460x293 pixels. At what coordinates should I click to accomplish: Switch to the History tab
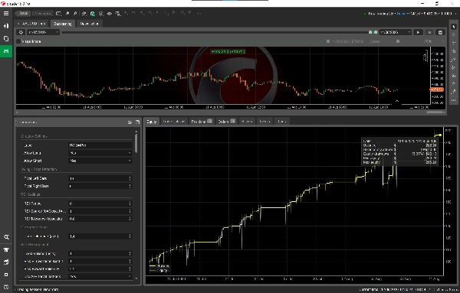pyautogui.click(x=247, y=122)
